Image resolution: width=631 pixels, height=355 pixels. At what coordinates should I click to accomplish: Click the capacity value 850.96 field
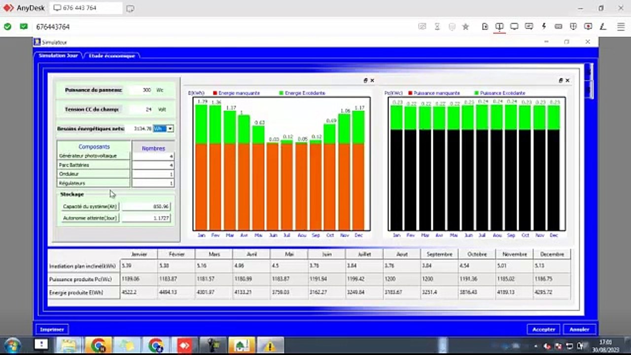(146, 207)
